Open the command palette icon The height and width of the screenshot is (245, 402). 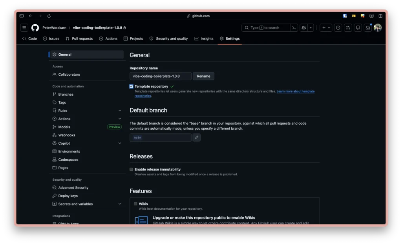[x=294, y=28]
